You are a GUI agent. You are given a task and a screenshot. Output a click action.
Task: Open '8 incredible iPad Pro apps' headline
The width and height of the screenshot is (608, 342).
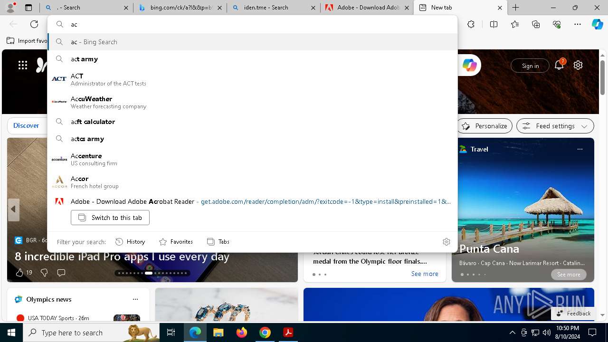[x=122, y=256]
